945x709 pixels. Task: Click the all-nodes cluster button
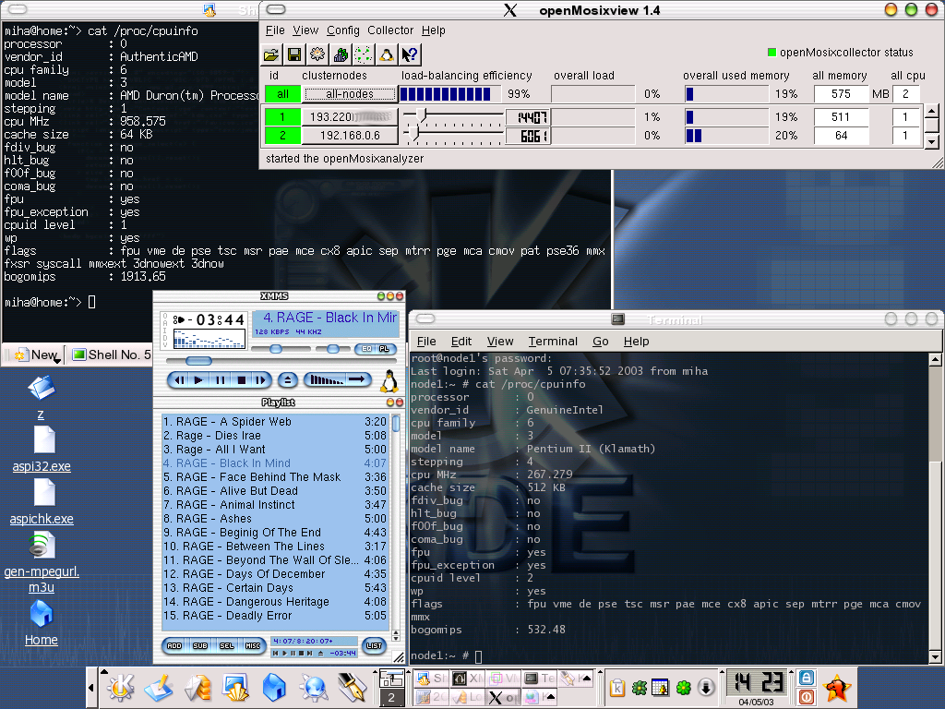350,93
